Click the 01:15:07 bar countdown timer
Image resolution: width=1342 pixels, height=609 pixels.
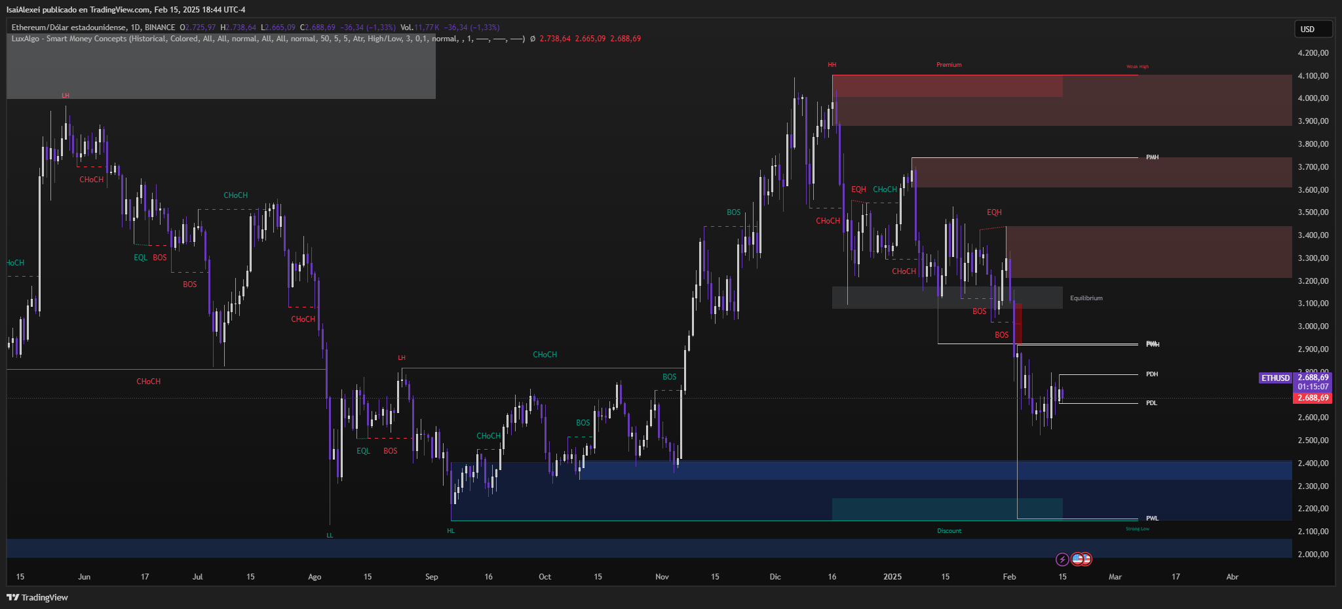[x=1313, y=387]
